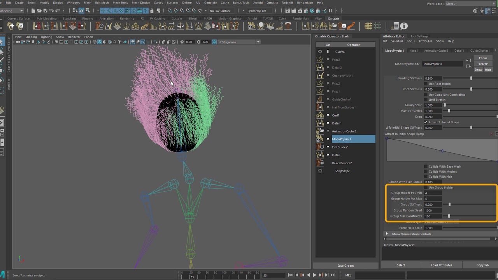Click the AnimationCache2 operator icon
498x280 pixels.
click(x=320, y=131)
